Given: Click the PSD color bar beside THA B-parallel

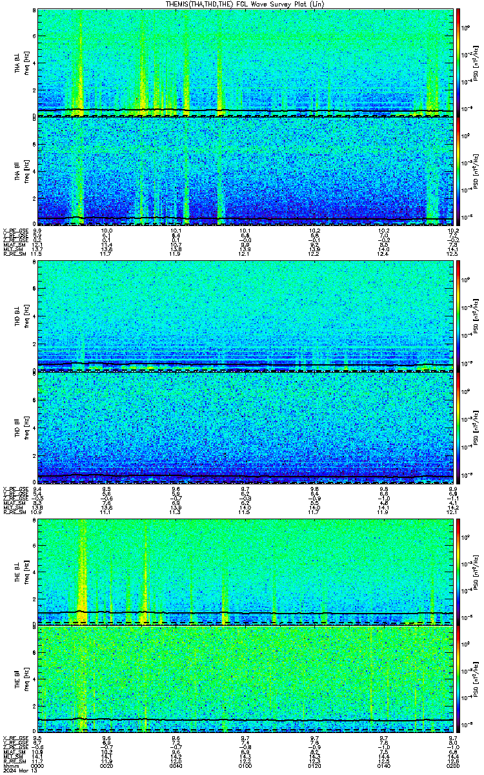Looking at the screenshot, I should (459, 171).
